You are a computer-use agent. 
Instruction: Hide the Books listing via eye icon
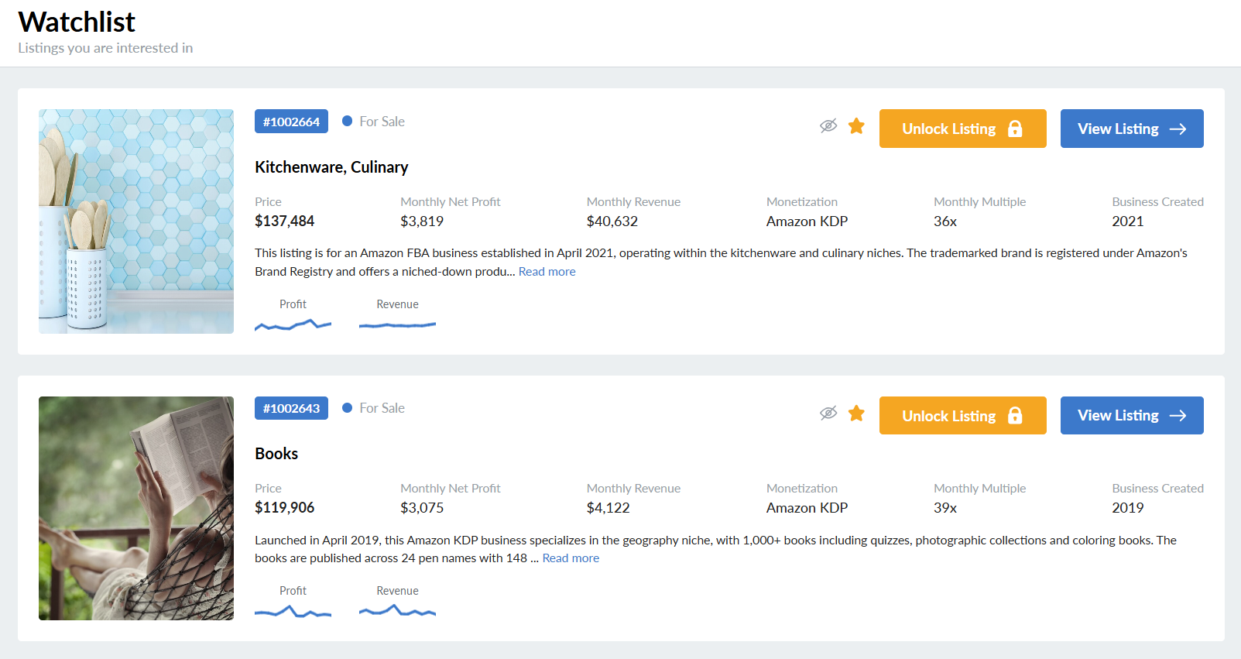828,414
